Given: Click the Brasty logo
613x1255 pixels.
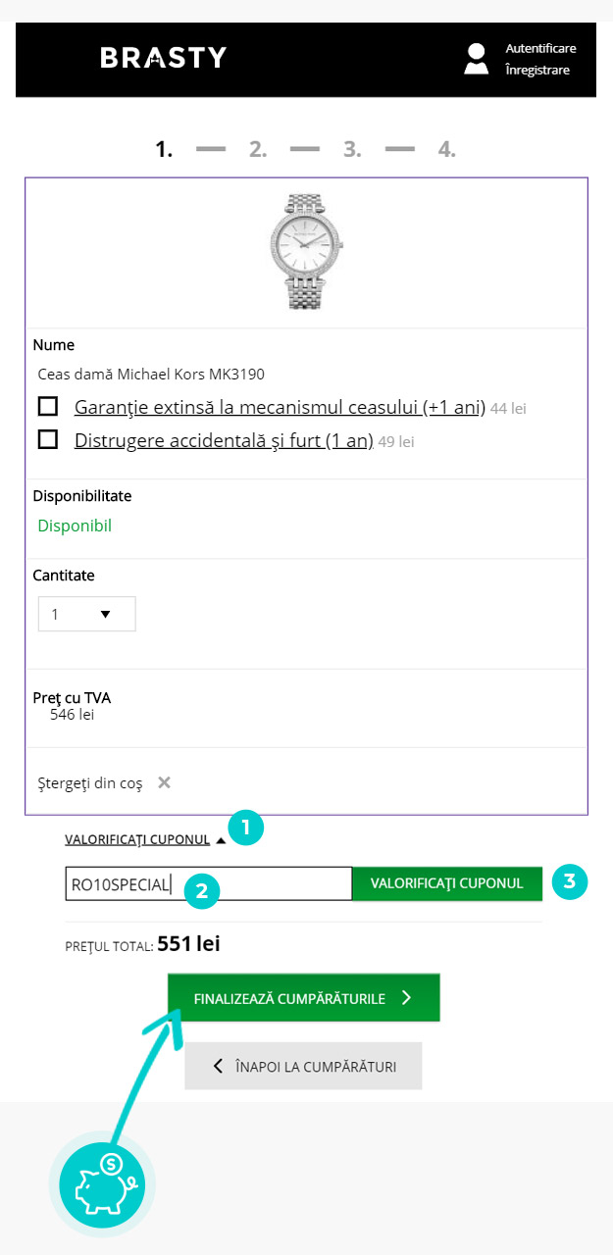Looking at the screenshot, I should click(x=163, y=58).
